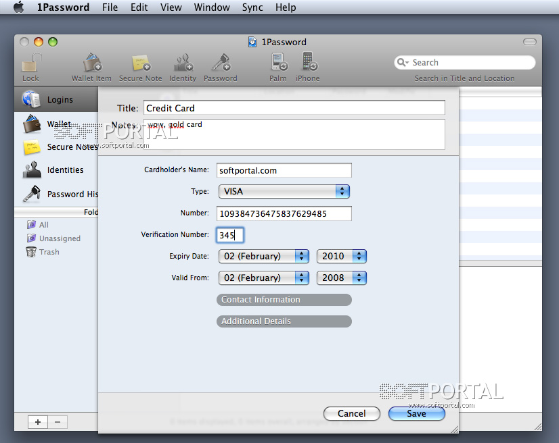Click the toolbar toggle pill button
The height and width of the screenshot is (443, 559).
tap(529, 43)
